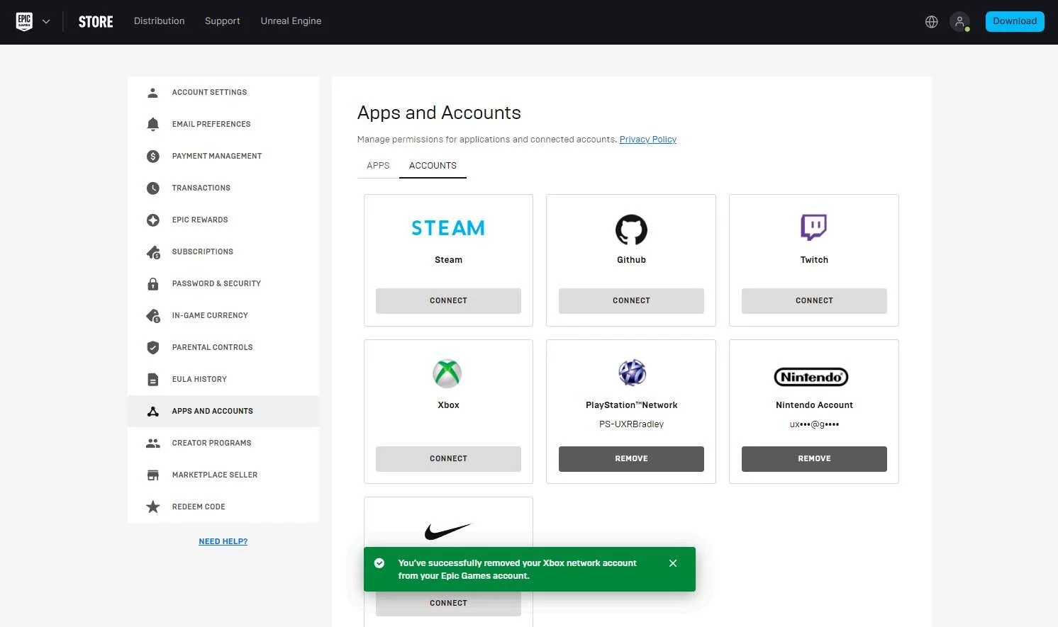Click the Password & Security lock icon
This screenshot has height=627, width=1058.
[x=152, y=284]
